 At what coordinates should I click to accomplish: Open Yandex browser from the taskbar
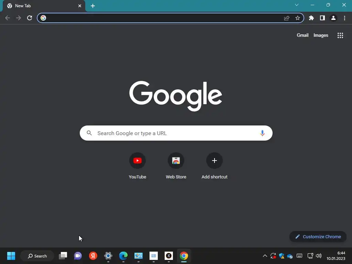(x=93, y=256)
